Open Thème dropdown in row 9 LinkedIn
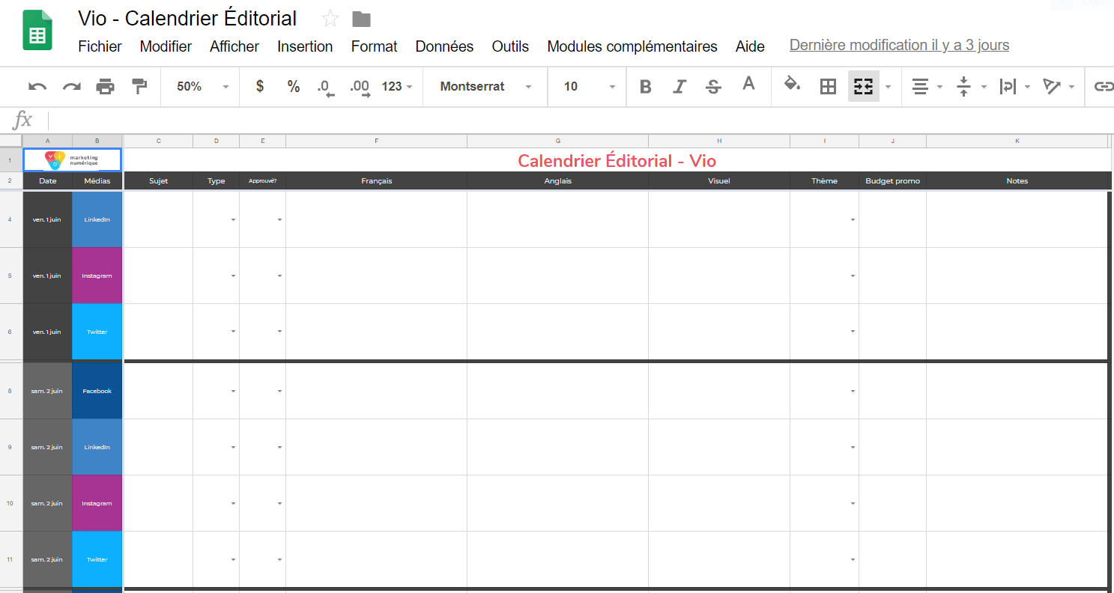The width and height of the screenshot is (1114, 593). pyautogui.click(x=853, y=447)
